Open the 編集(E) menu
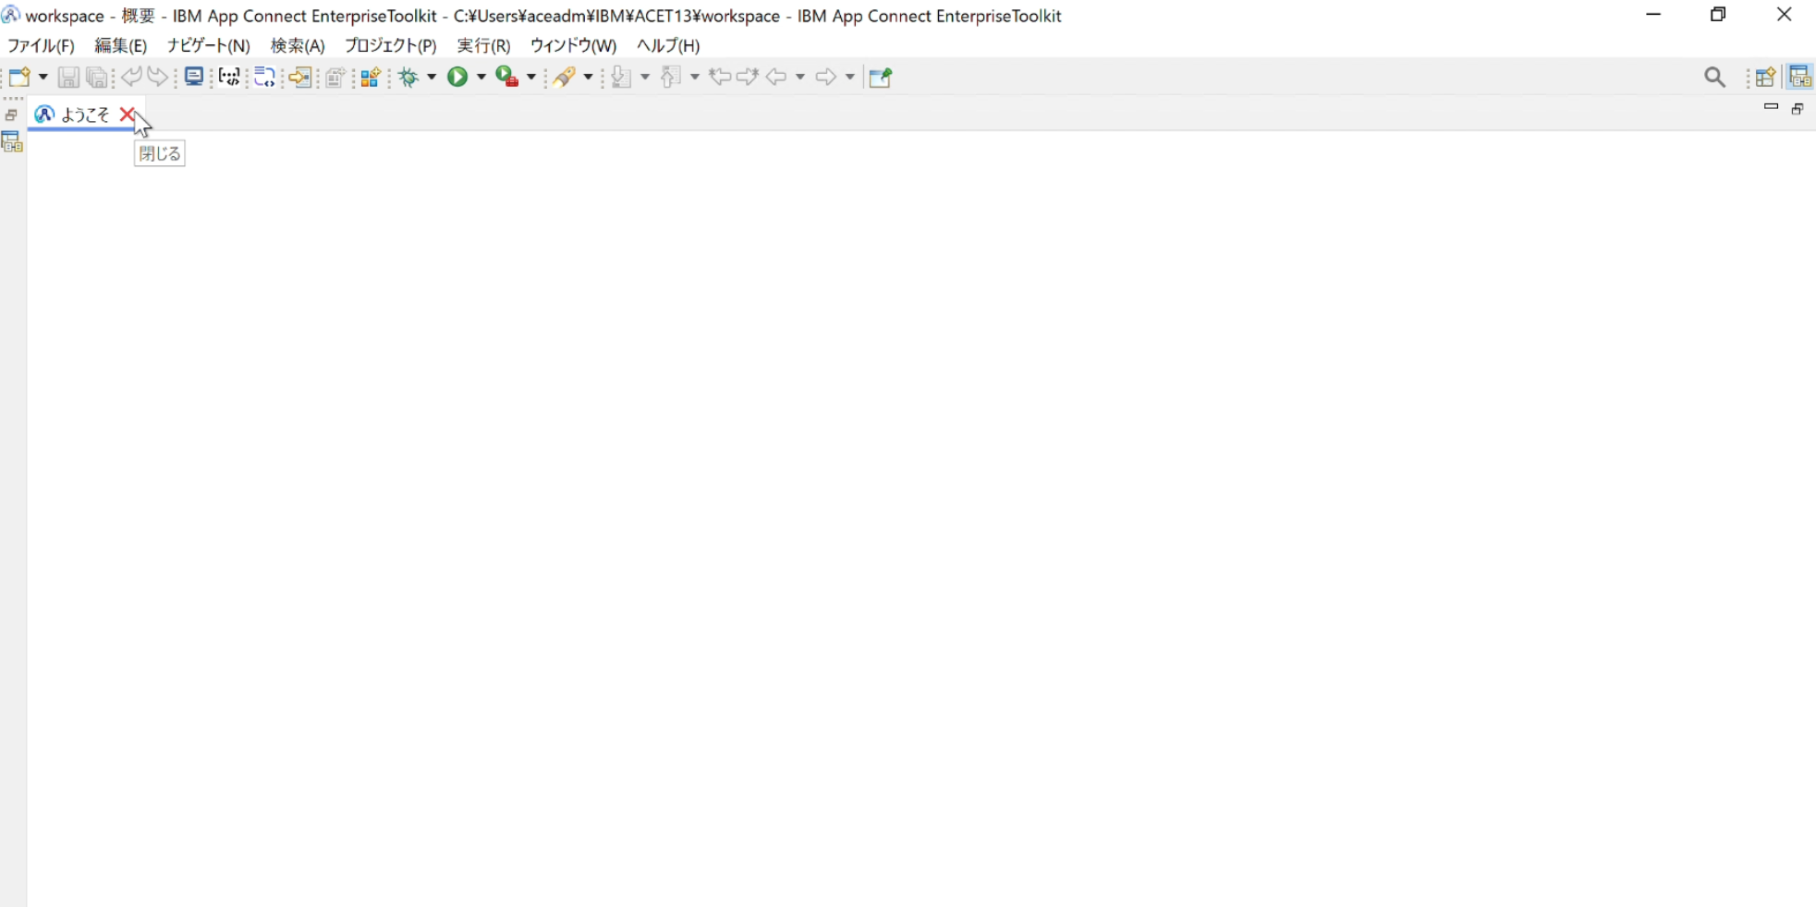Image resolution: width=1816 pixels, height=907 pixels. [x=120, y=45]
